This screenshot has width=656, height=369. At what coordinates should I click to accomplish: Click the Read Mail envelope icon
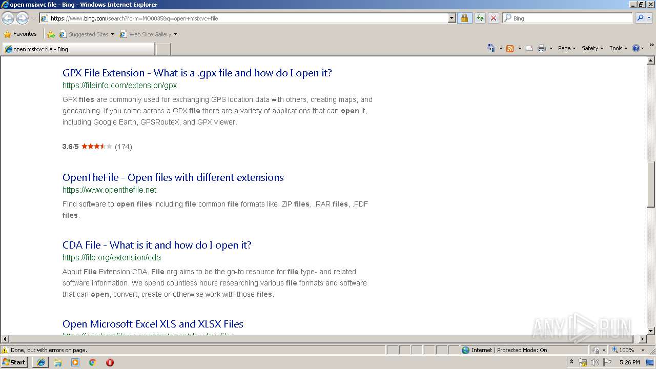point(529,48)
